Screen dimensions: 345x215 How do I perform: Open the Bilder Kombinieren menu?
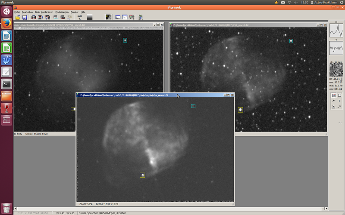click(44, 12)
